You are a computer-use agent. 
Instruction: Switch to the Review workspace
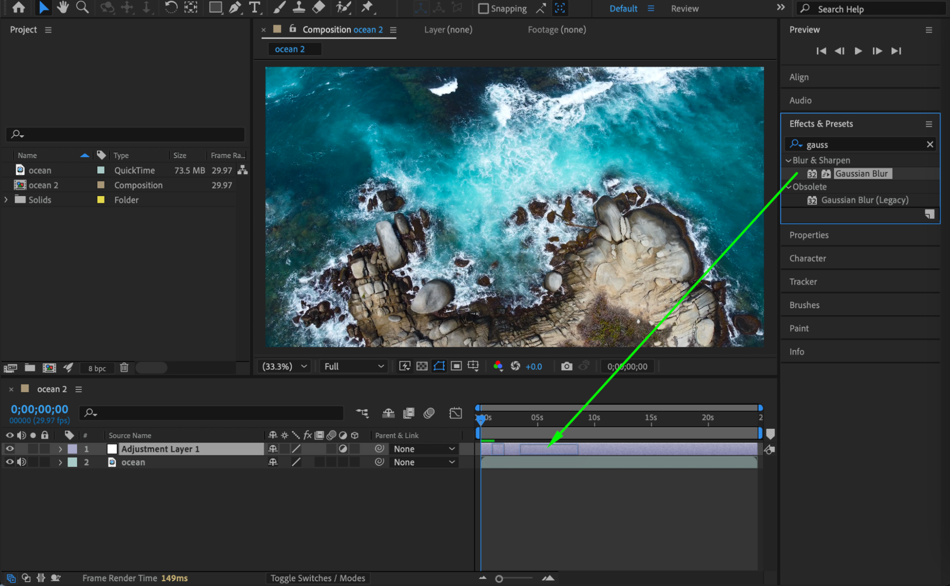coord(684,9)
